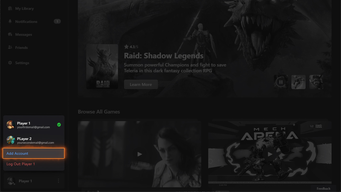Viewport: 341px width, 192px height.
Task: Open My Library from the sidebar
Action: 21,8
